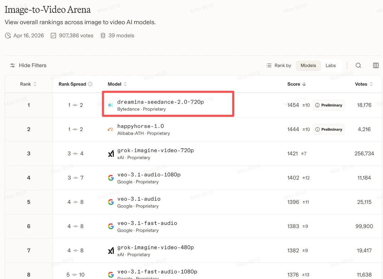Open the happyhorse-1.0 model link

pyautogui.click(x=140, y=126)
